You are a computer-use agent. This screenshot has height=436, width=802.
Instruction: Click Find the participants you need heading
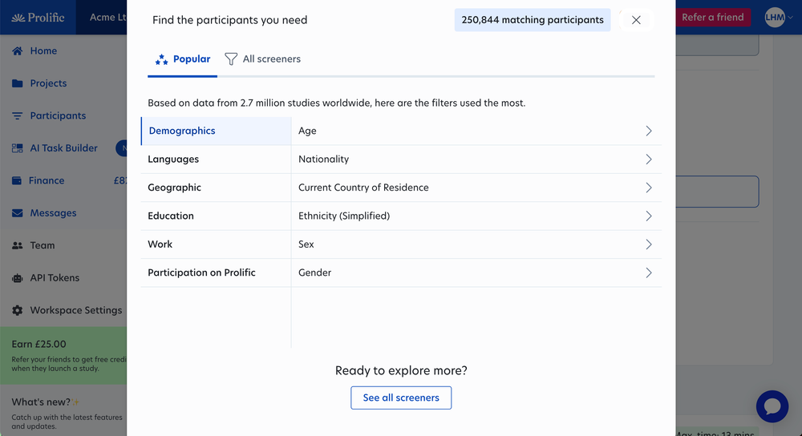click(229, 20)
